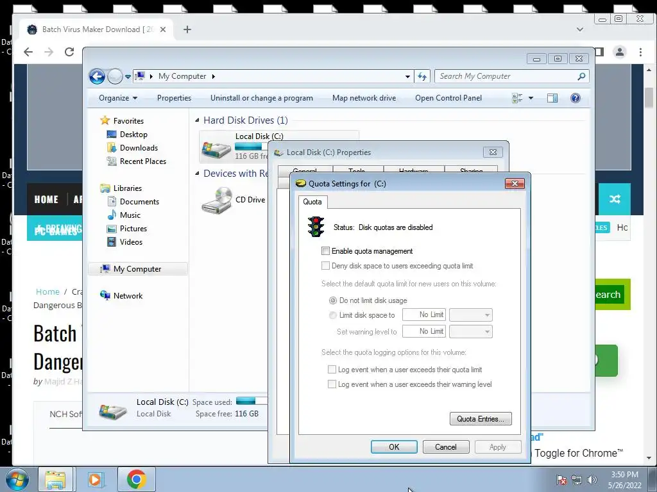The height and width of the screenshot is (492, 657).
Task: Check Deny disk space to users exceeding quota
Action: (x=325, y=266)
